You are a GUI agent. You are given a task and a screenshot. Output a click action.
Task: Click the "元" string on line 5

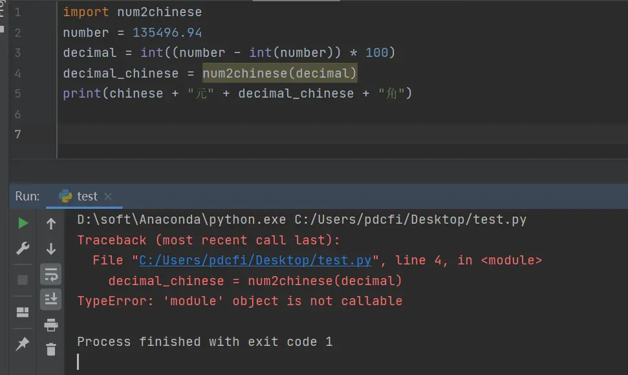[x=200, y=94]
